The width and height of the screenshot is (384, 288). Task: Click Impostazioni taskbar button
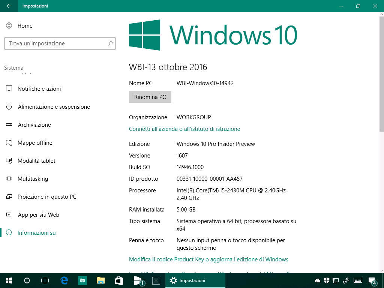(195, 280)
